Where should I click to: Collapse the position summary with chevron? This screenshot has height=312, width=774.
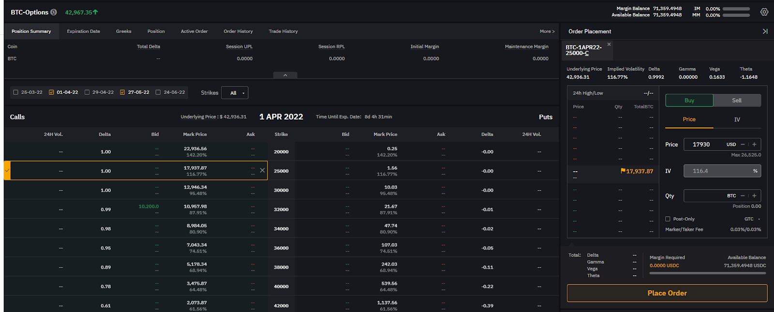(285, 75)
